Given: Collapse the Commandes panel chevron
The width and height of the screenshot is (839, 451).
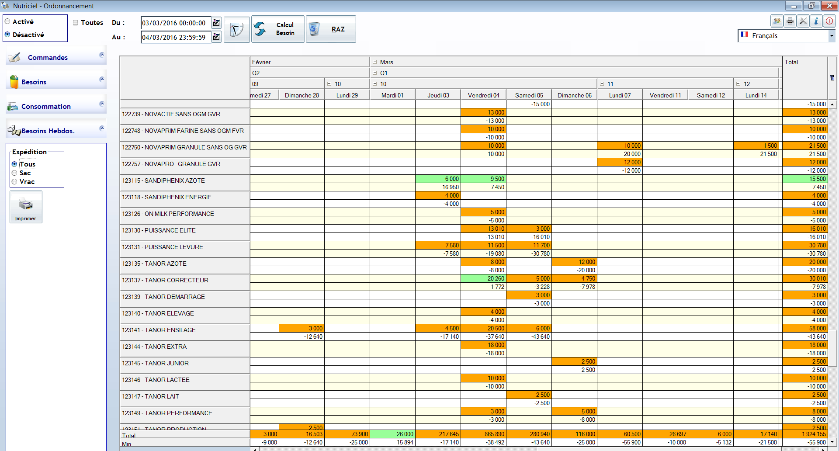Looking at the screenshot, I should pyautogui.click(x=102, y=55).
